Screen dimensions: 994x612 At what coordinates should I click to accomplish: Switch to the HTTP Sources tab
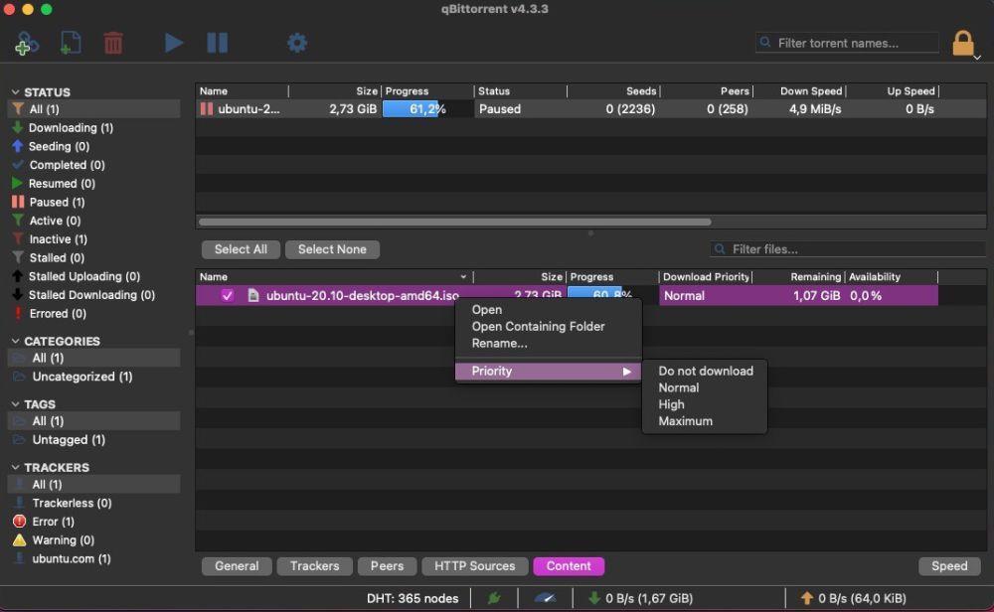(x=475, y=565)
